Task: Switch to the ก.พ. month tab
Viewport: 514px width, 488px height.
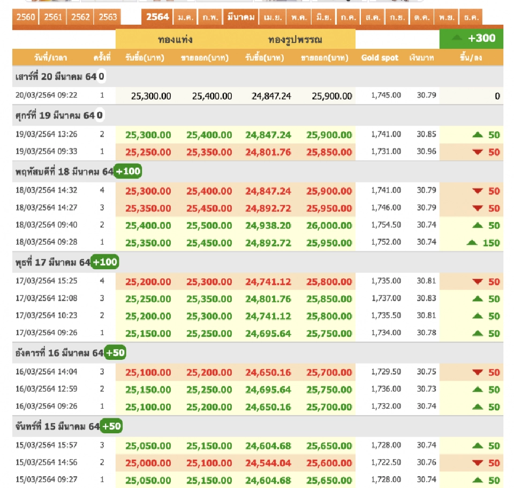Action: pyautogui.click(x=210, y=17)
